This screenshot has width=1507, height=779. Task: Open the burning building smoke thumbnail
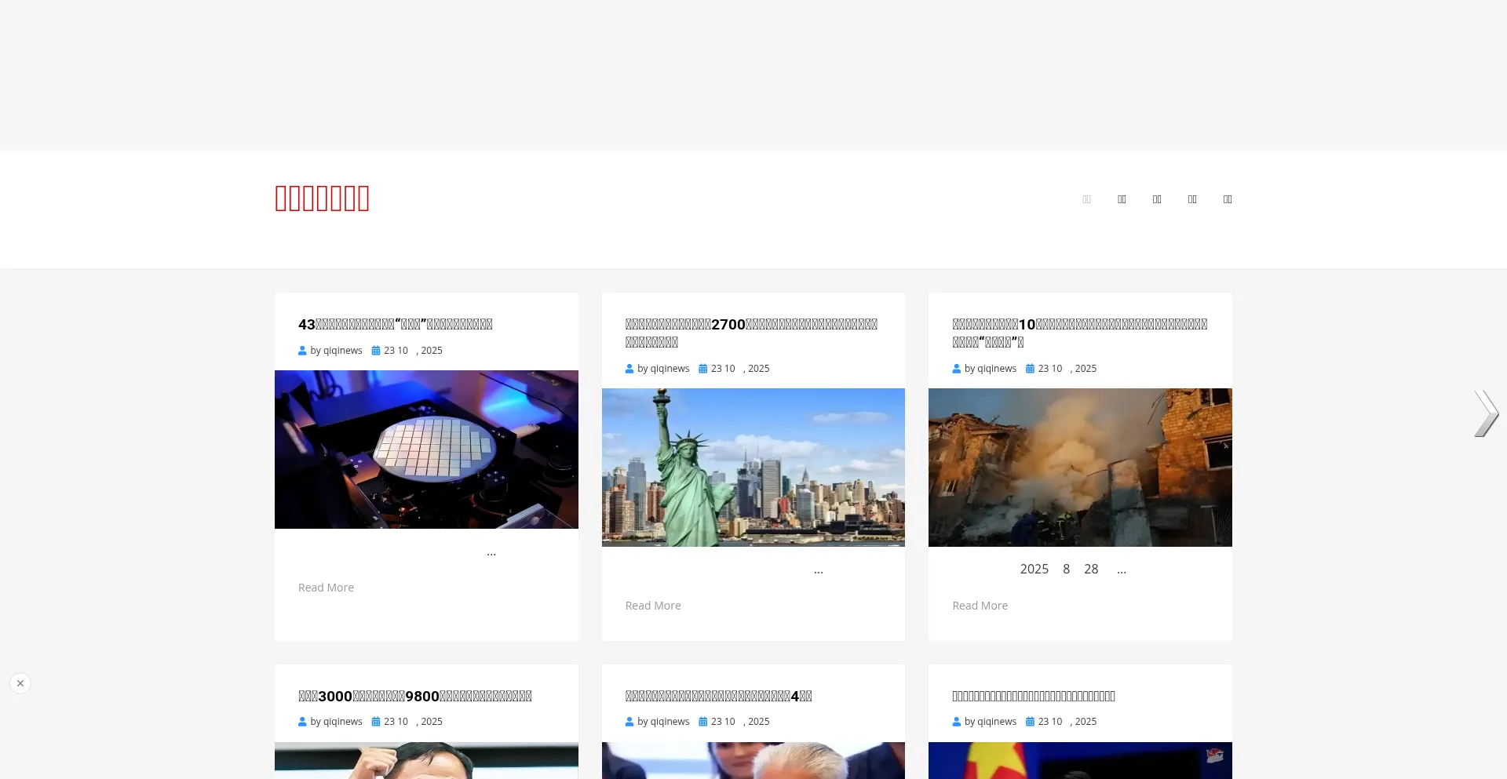(1080, 468)
